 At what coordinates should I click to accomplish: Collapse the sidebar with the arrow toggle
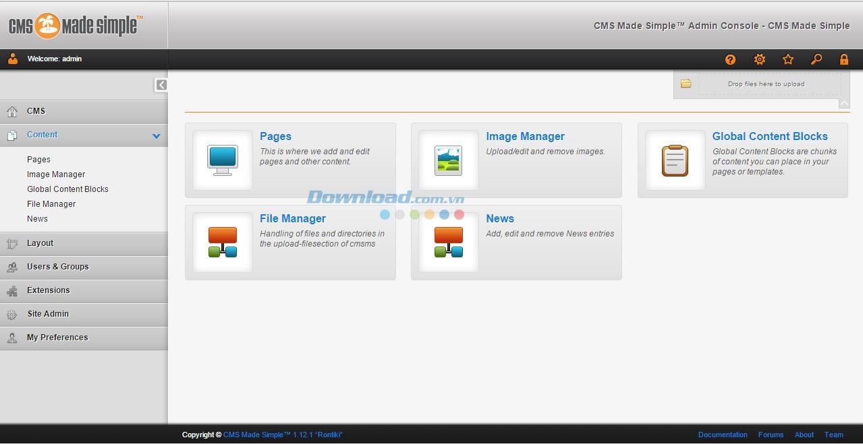pos(161,85)
